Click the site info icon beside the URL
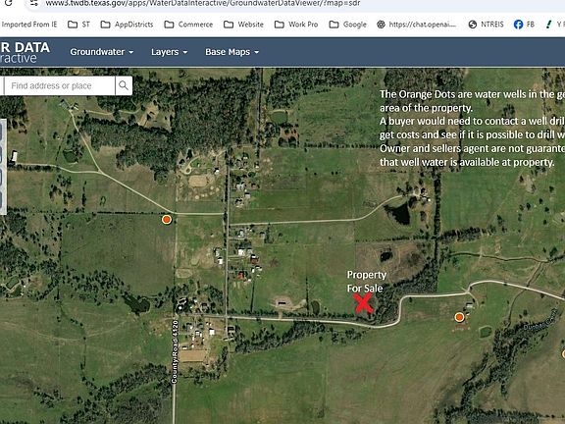Image resolution: width=565 pixels, height=424 pixels. point(34,3)
